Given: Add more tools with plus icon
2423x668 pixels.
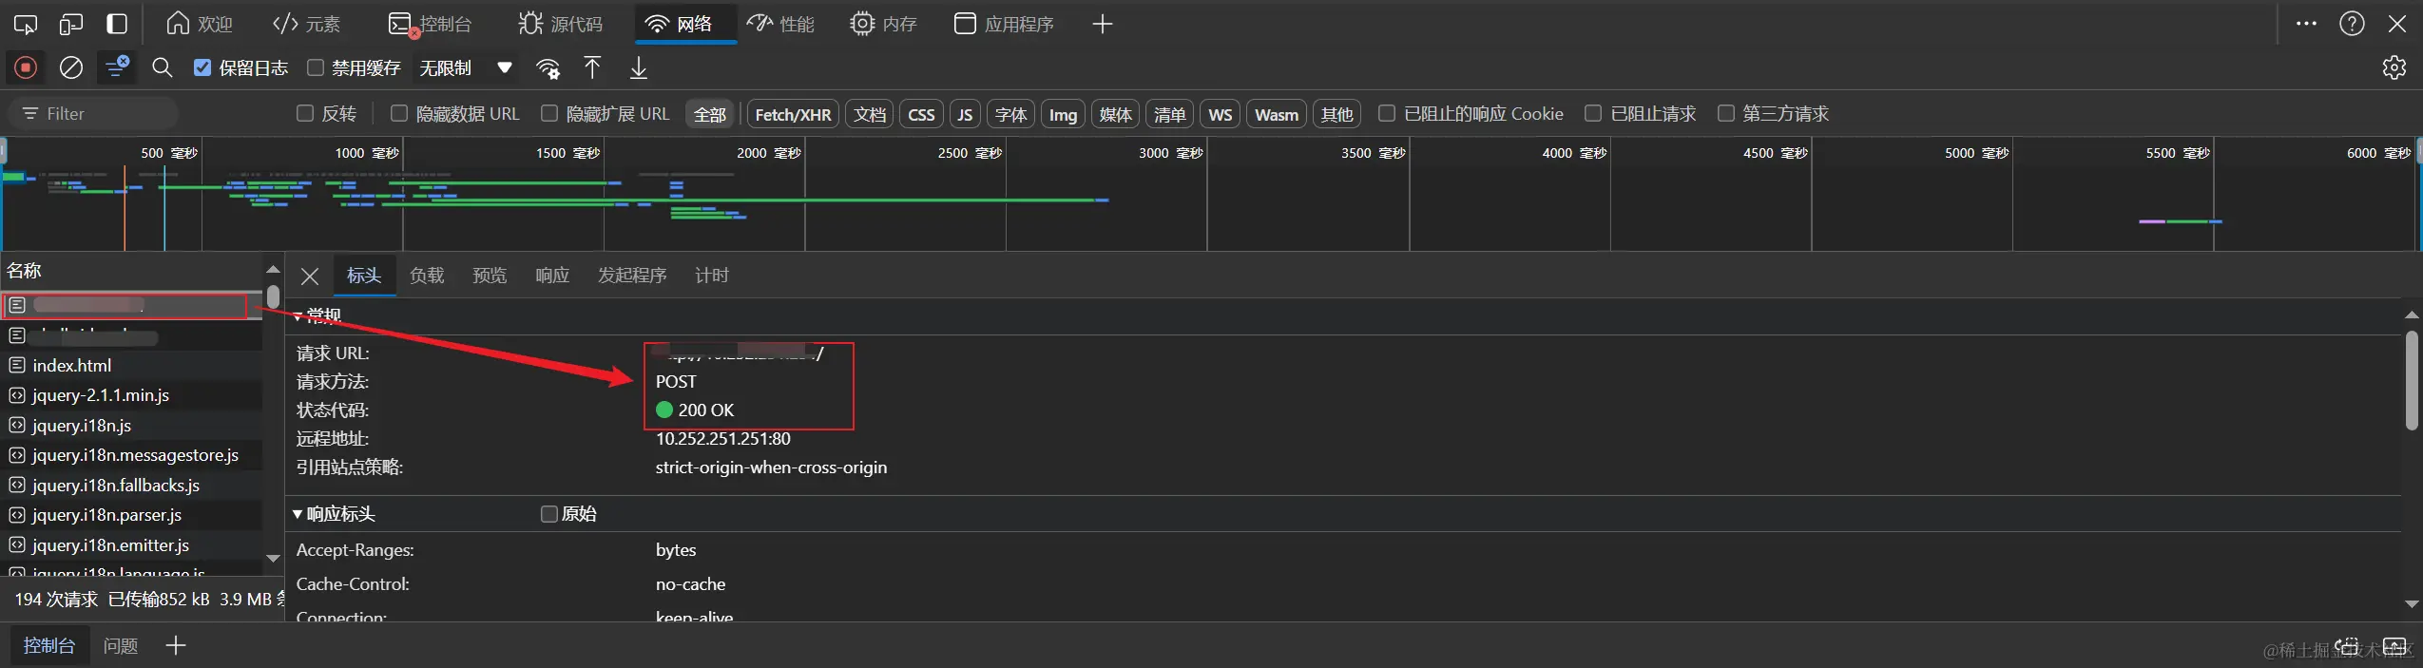Looking at the screenshot, I should 1103,24.
